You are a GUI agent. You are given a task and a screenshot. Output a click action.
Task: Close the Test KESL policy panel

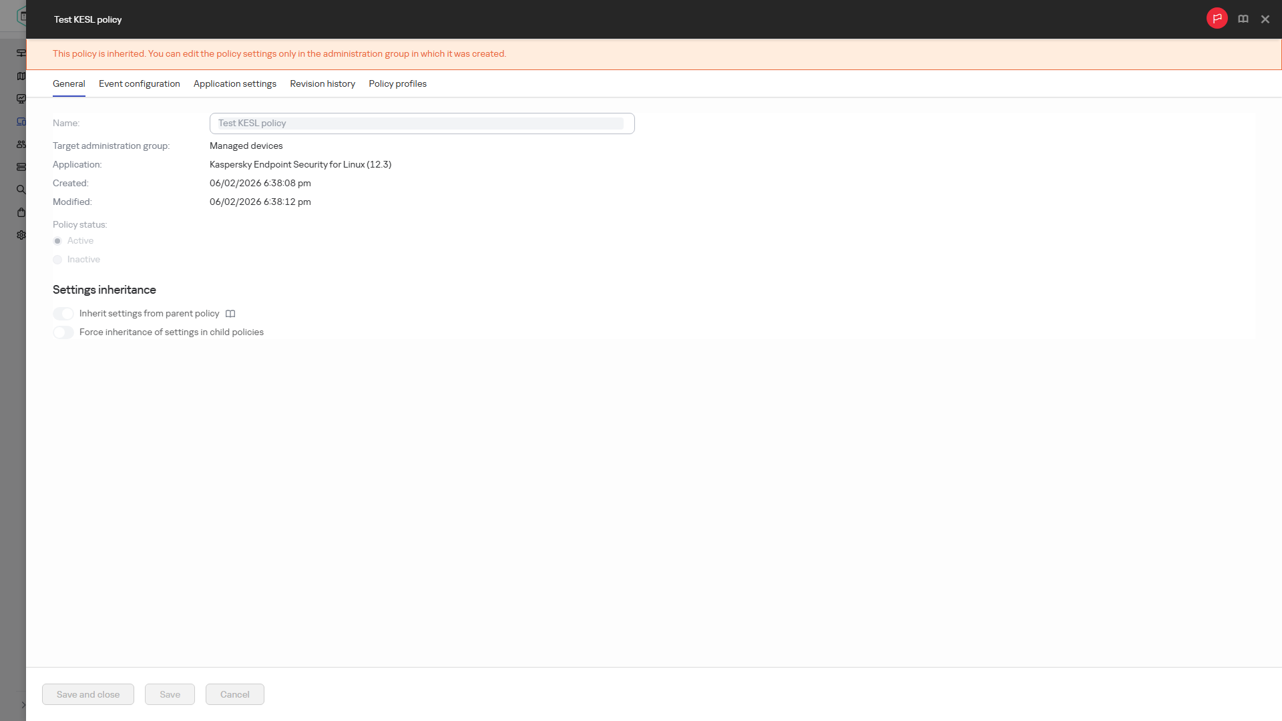pos(1265,19)
